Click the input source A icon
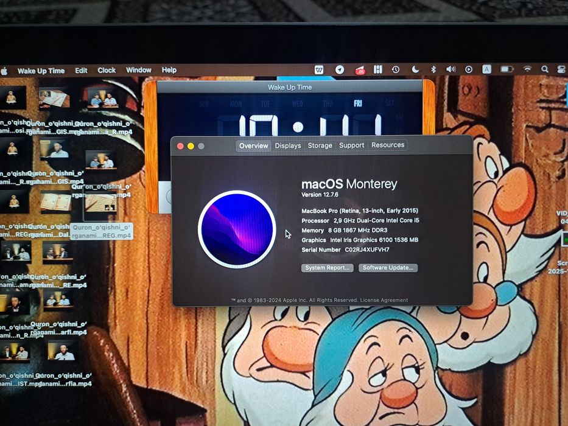Viewport: 568px width, 426px height. [x=486, y=69]
